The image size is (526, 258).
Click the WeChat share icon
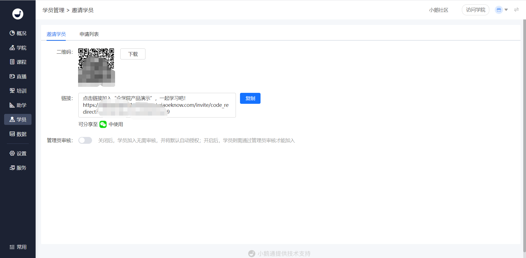[x=103, y=124]
